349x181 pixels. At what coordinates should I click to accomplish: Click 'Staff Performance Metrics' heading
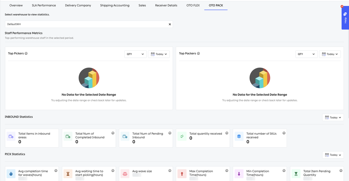point(24,33)
